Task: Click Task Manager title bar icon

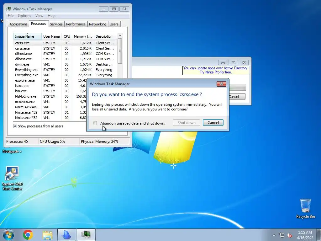Action: coord(8,9)
